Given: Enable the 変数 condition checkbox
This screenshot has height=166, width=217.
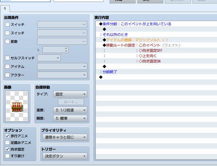Looking at the screenshot, I should [7, 41].
